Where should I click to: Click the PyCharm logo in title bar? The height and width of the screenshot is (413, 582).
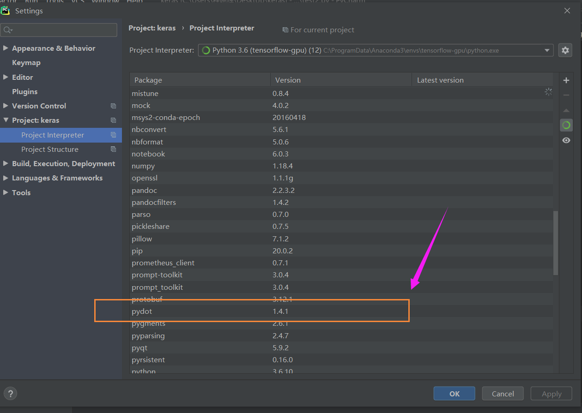pyautogui.click(x=6, y=11)
